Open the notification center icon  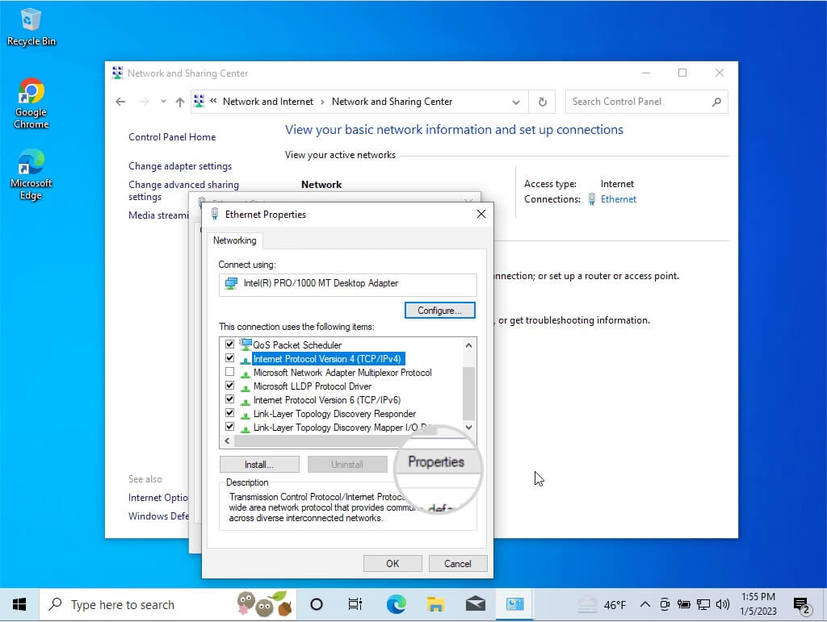[802, 606]
